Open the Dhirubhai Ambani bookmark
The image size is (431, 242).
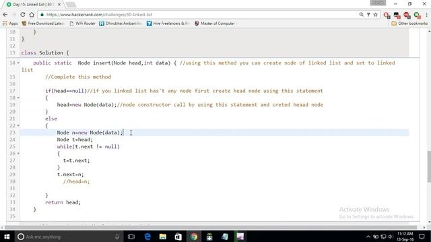121,24
